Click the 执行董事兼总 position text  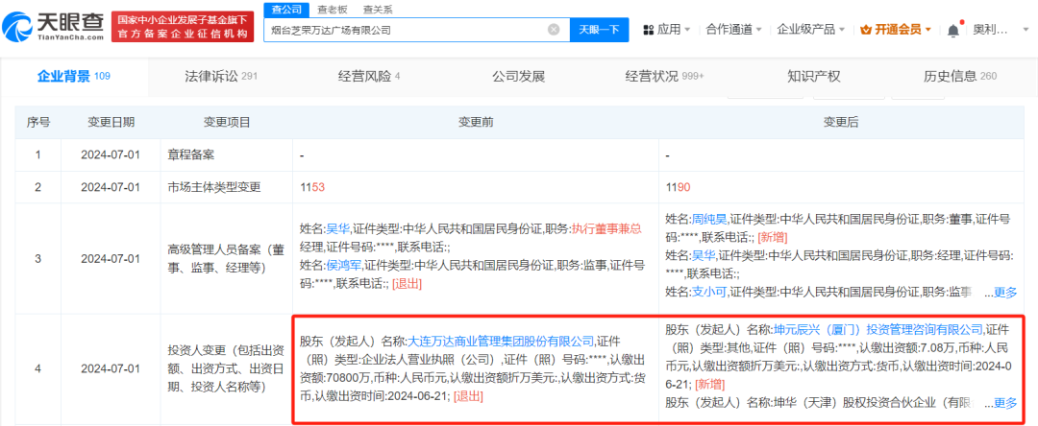(x=607, y=230)
